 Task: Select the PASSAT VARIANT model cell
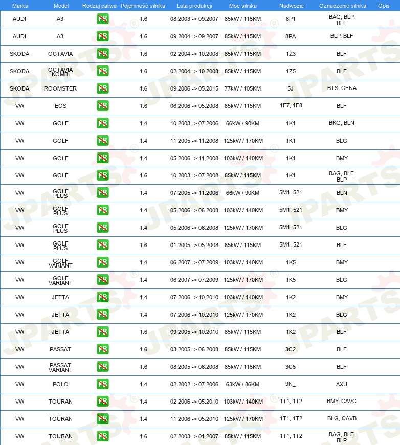click(60, 367)
